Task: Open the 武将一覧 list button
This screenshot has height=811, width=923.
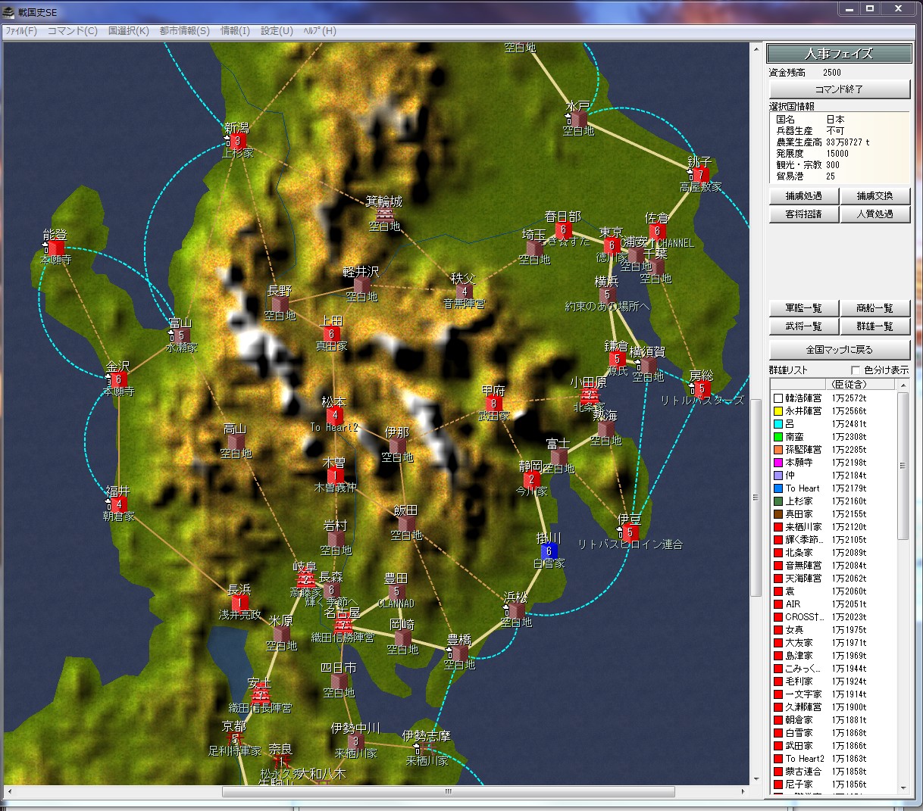Action: pyautogui.click(x=803, y=326)
